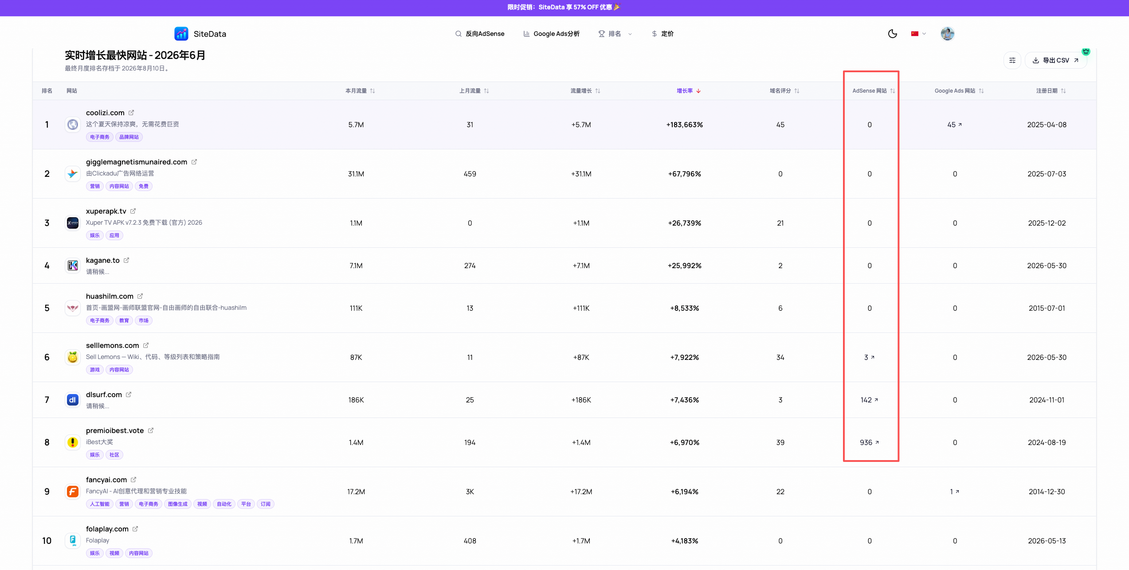Sort by 流量增长 column
The image size is (1129, 570).
pos(585,91)
